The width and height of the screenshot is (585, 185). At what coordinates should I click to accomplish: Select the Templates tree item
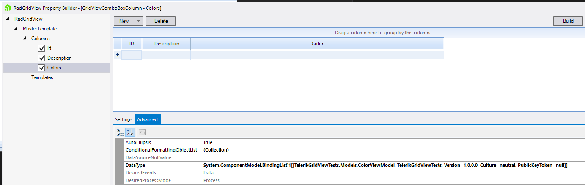[42, 77]
